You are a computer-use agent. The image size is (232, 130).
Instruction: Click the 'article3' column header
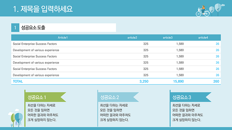(x=168, y=38)
